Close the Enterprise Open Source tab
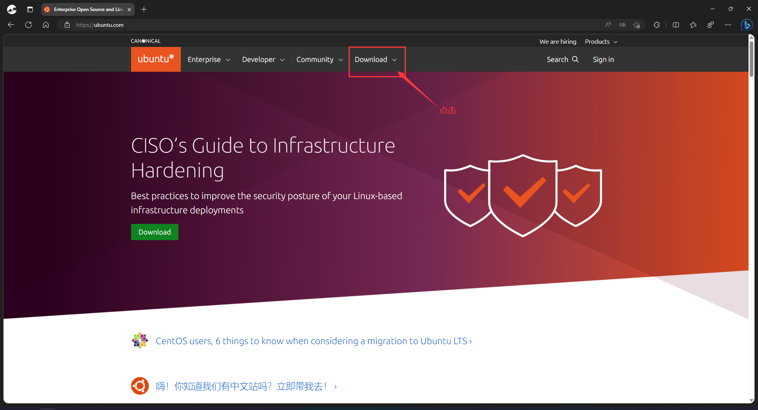Viewport: 758px width, 410px height. tap(129, 9)
